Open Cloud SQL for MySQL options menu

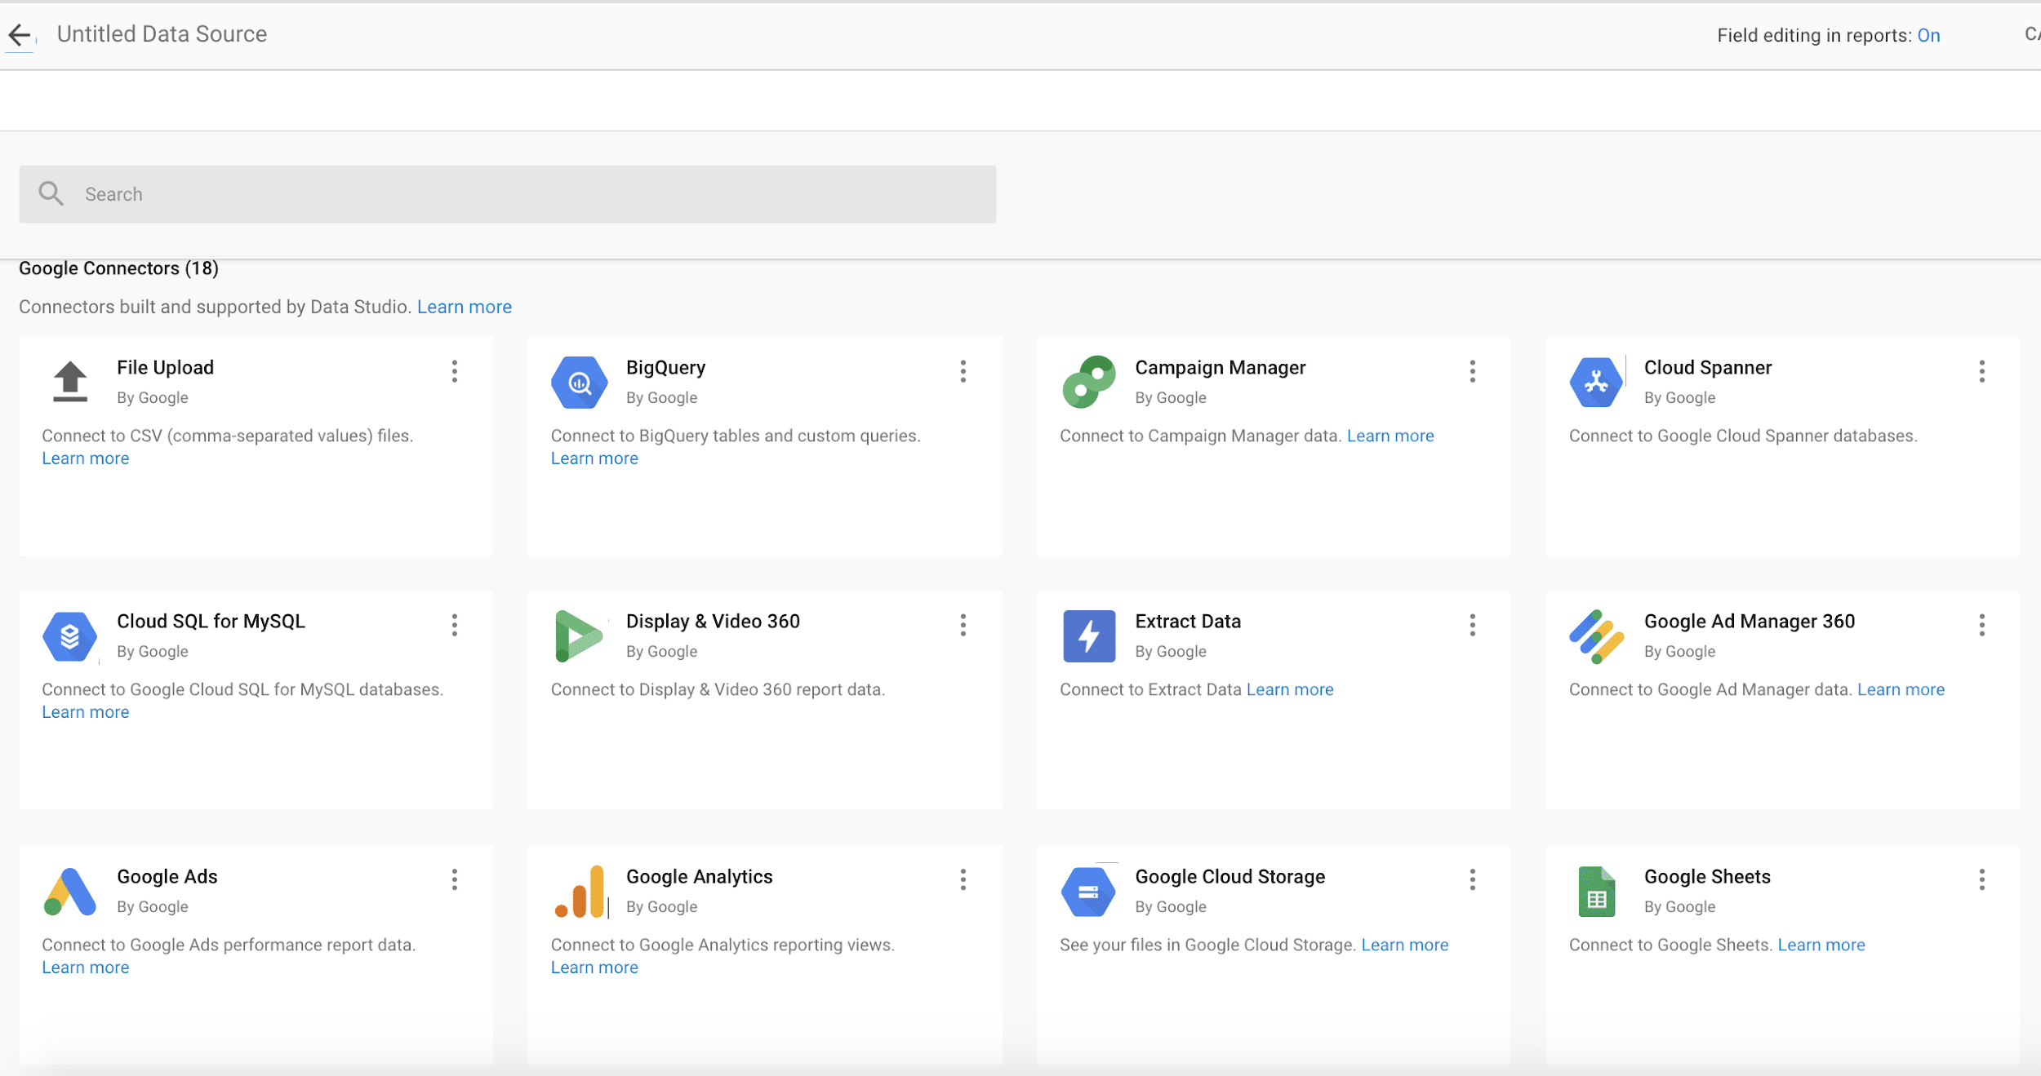(x=455, y=626)
